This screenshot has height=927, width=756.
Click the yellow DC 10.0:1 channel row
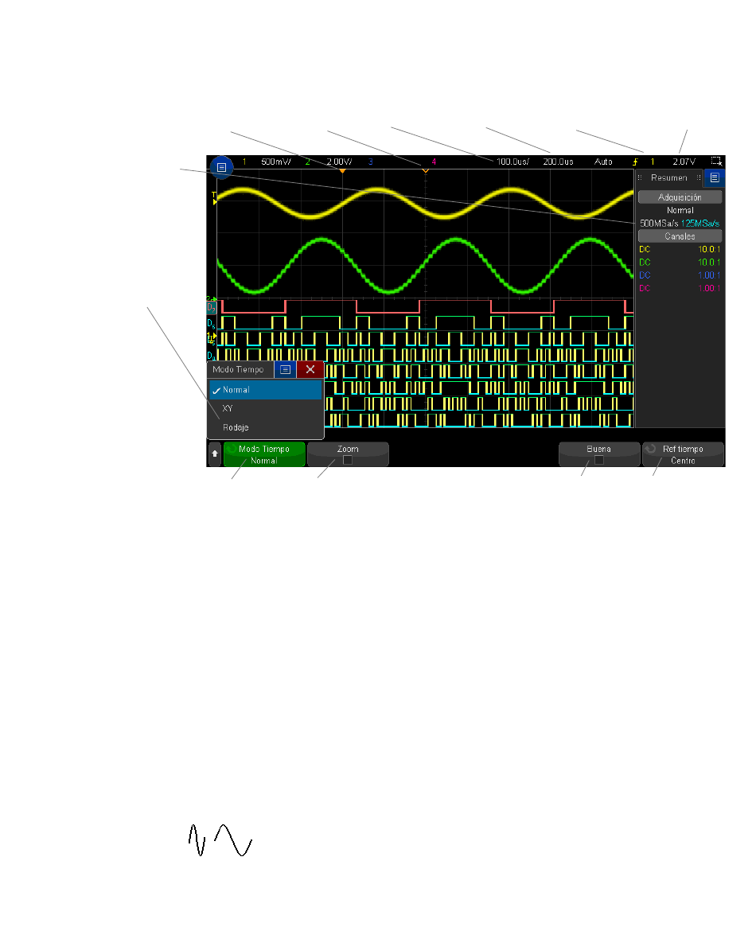[x=680, y=250]
